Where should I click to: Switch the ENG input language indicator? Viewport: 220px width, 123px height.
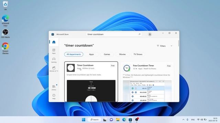point(193,120)
